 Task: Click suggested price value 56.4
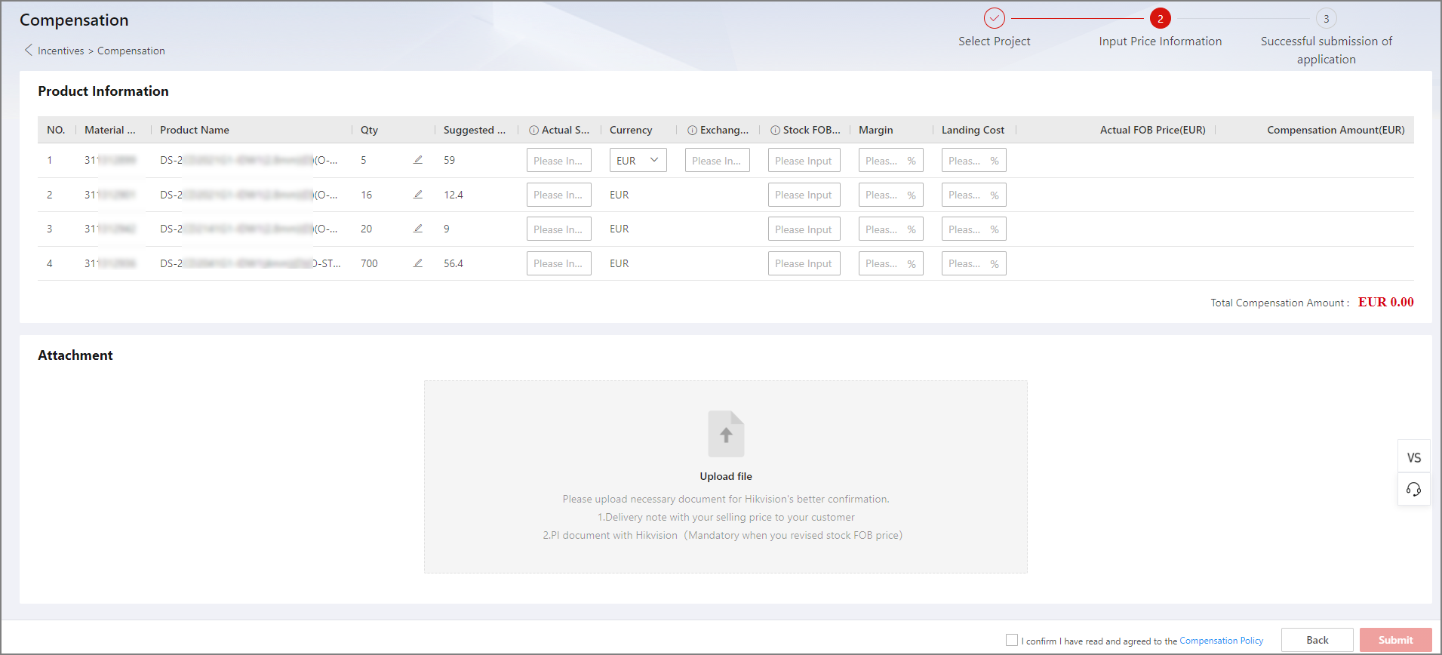click(x=454, y=263)
